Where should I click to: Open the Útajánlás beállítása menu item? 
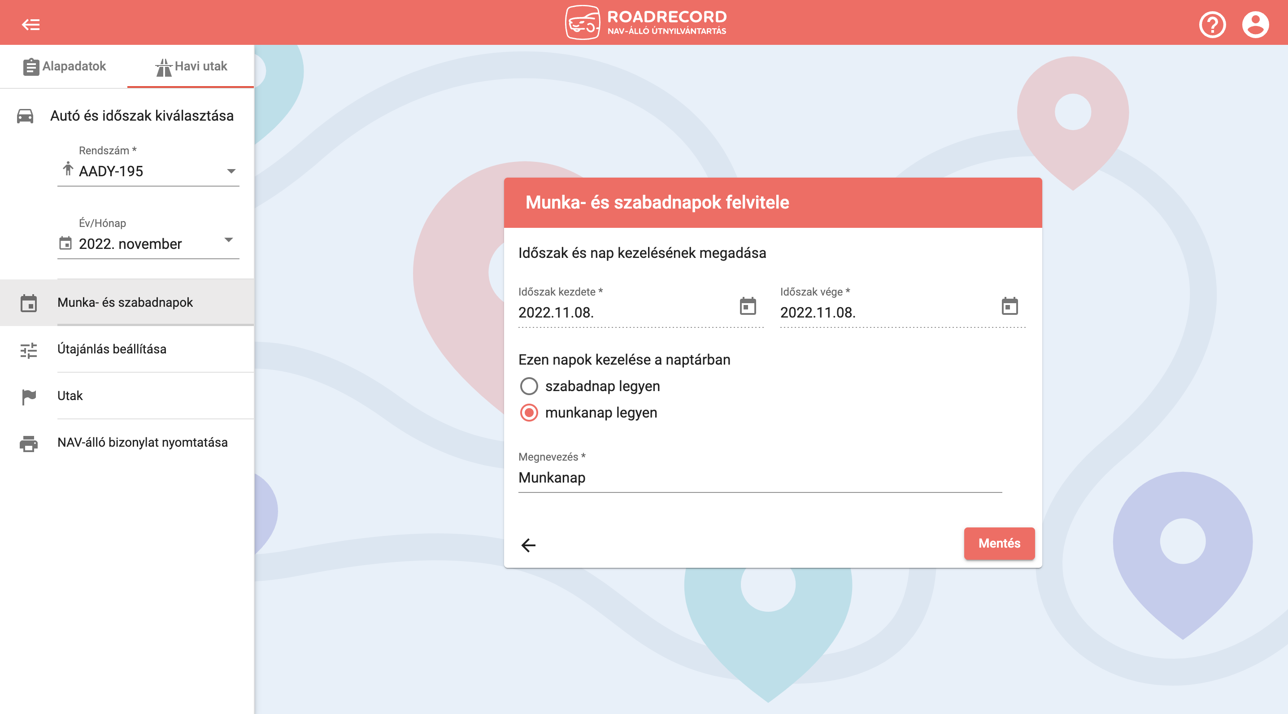[x=127, y=349]
